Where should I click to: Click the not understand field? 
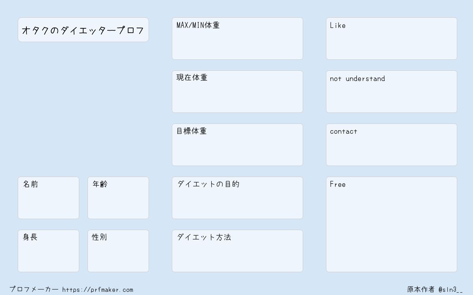[391, 92]
